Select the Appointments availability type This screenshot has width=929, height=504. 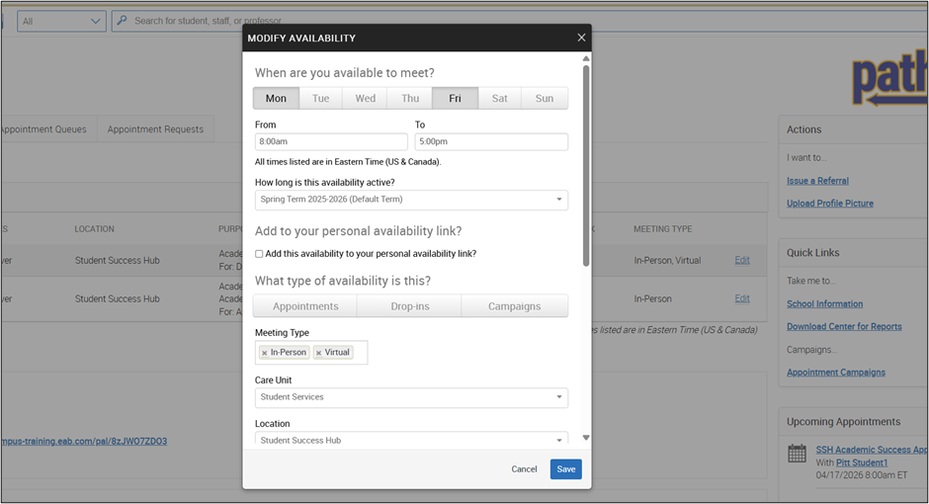[305, 306]
